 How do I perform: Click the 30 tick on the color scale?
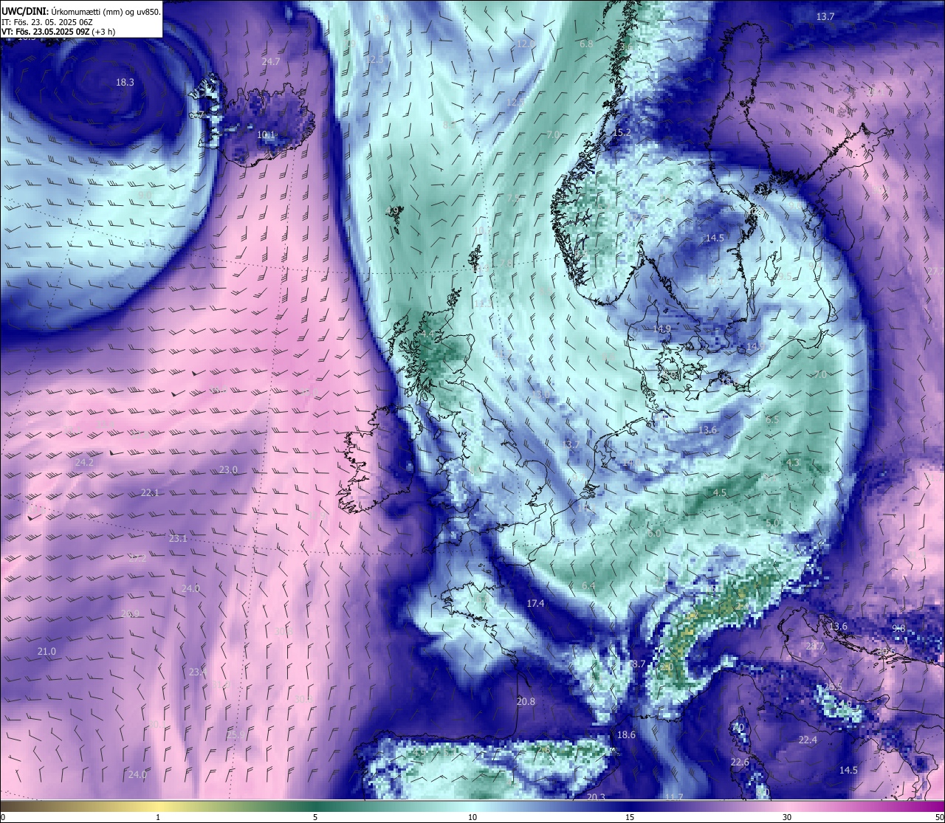[787, 817]
